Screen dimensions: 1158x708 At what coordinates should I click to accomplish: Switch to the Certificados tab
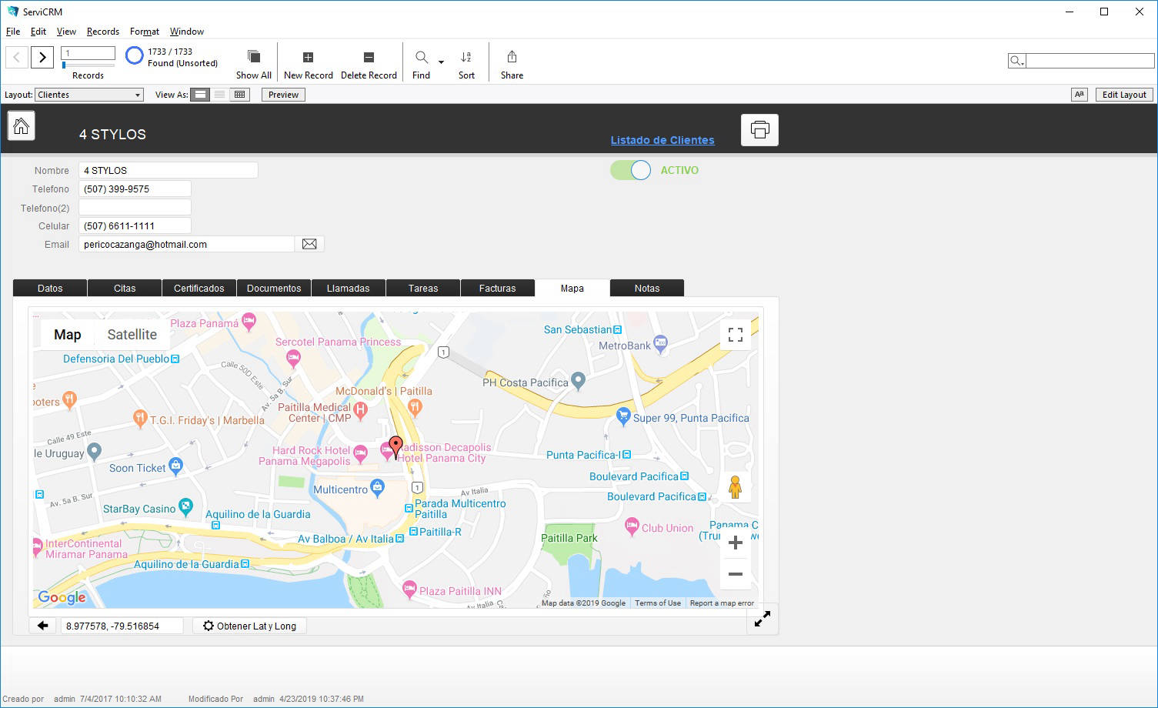click(199, 288)
